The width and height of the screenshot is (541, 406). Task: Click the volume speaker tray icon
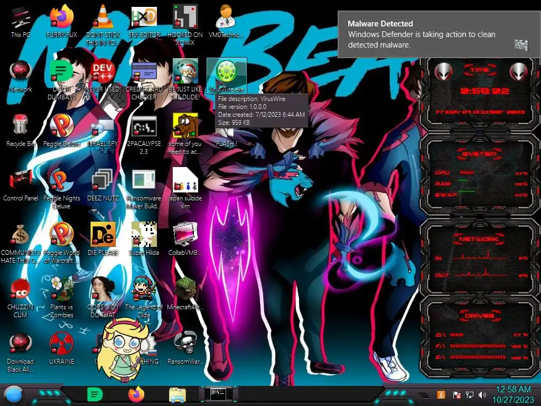pyautogui.click(x=482, y=394)
